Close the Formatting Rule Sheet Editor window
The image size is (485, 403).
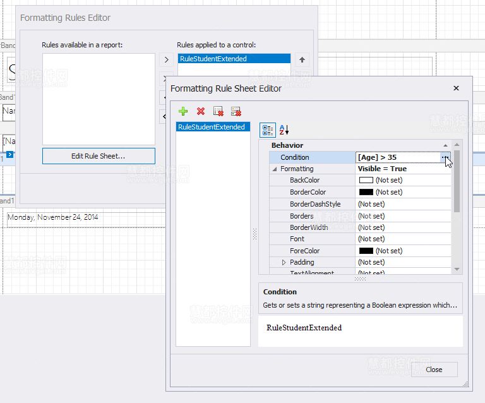[x=456, y=88]
